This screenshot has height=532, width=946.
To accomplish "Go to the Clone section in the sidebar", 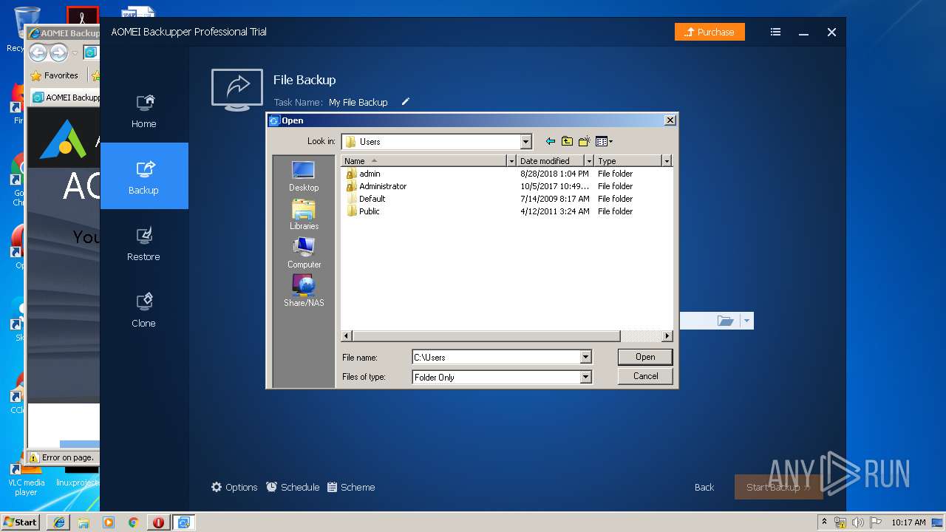I will point(143,310).
